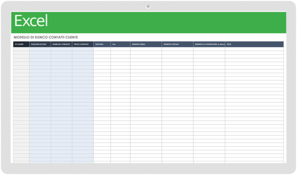Select the ID CLIENTE column header
The width and height of the screenshot is (297, 175).
click(21, 44)
